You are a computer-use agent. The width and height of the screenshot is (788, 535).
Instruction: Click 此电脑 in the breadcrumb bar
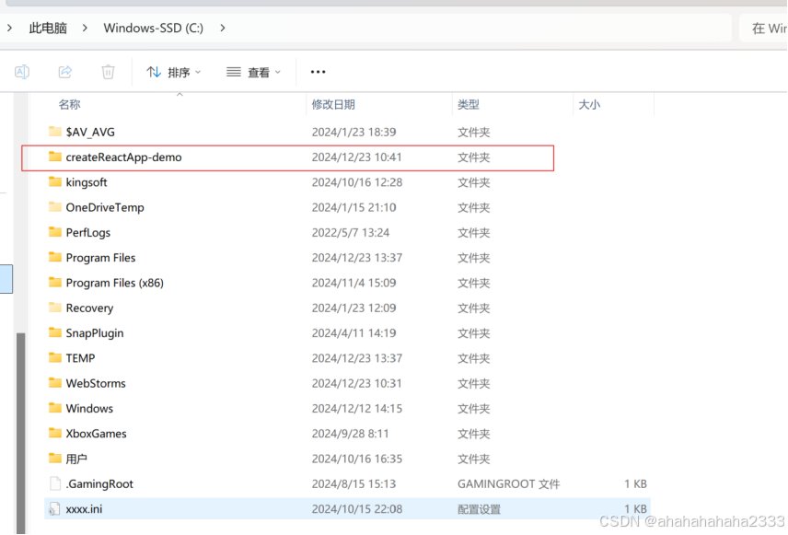pos(47,28)
